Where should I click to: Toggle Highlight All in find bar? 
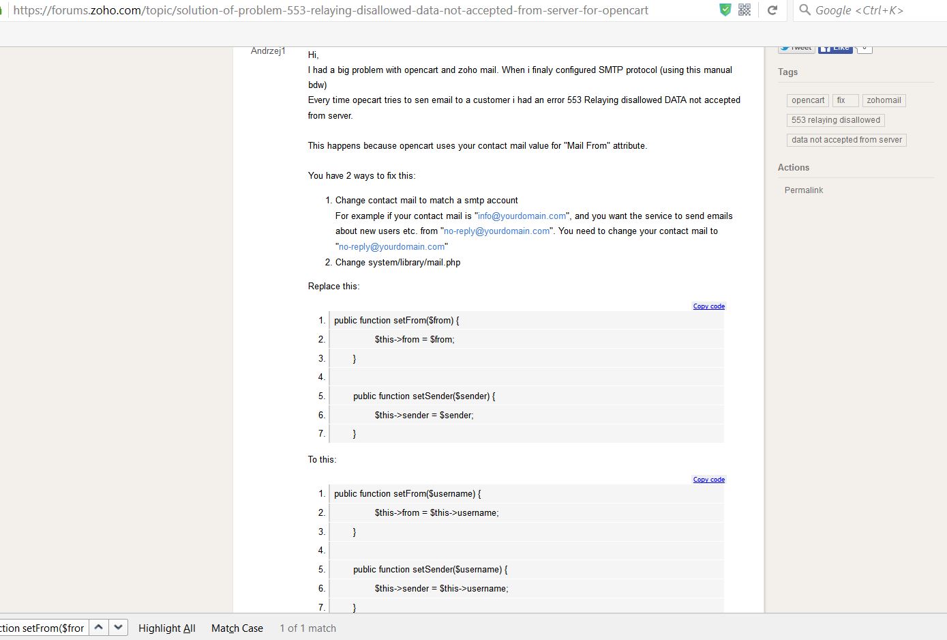tap(167, 628)
